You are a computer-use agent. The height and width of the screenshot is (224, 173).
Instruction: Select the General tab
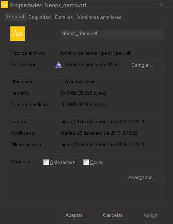tap(15, 17)
